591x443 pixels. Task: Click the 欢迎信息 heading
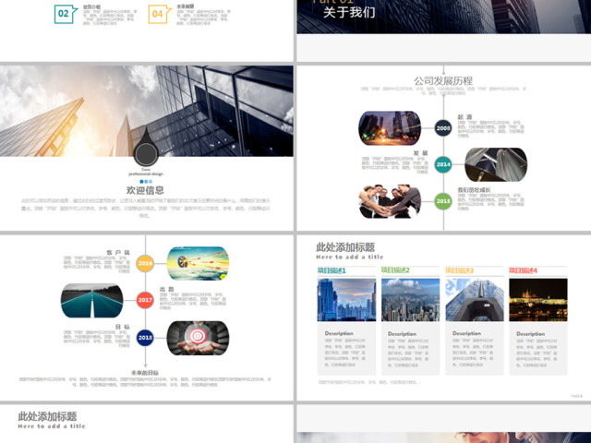[x=145, y=190]
